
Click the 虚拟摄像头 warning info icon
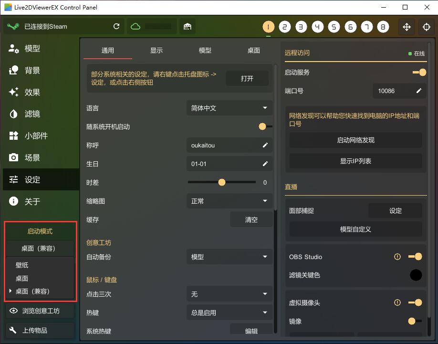(397, 302)
